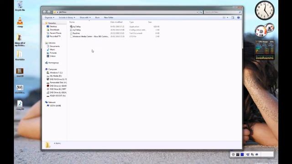292x164 pixels.
Task: Click the Burn toolbar button
Action: (x=97, y=17)
